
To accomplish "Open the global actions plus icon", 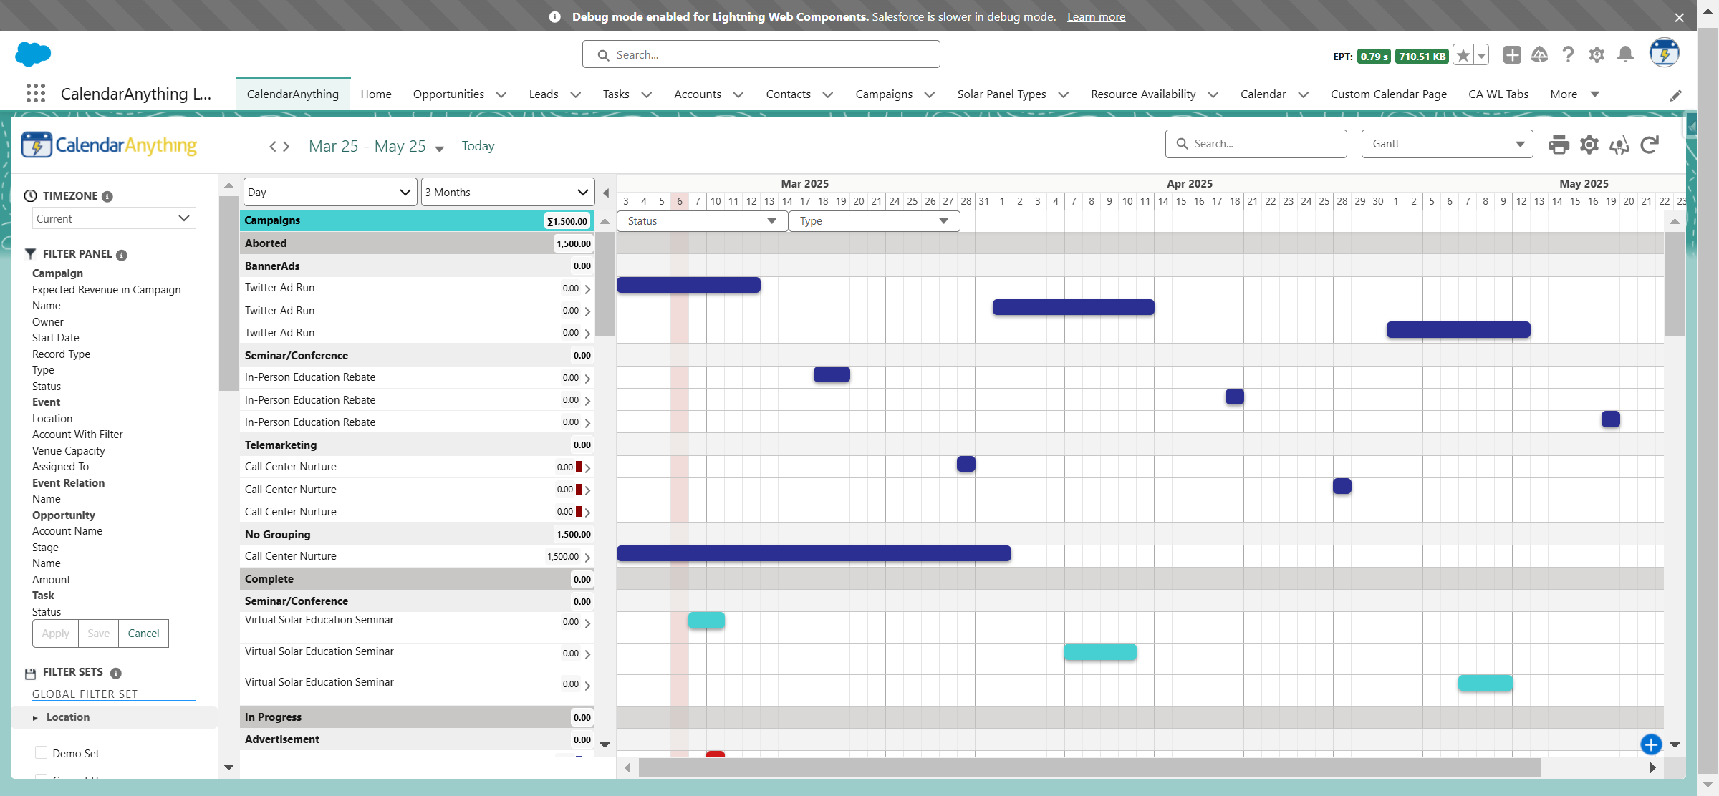I will coord(1512,55).
